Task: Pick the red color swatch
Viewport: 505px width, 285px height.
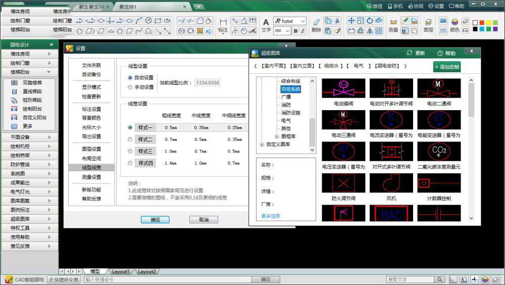Action: pos(482,23)
